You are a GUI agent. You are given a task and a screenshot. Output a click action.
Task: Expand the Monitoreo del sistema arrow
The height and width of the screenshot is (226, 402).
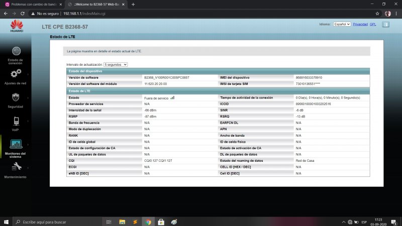[x=28, y=145]
